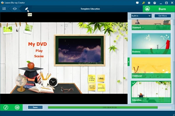Click the green Burn button
The image size is (175, 116).
click(159, 9)
